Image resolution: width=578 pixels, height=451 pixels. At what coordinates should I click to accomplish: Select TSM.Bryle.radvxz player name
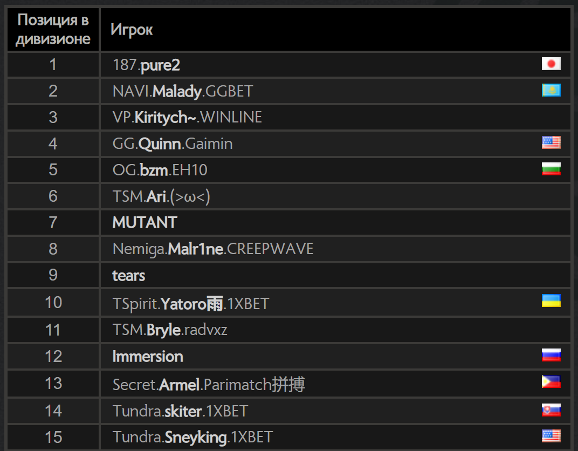coord(170,330)
